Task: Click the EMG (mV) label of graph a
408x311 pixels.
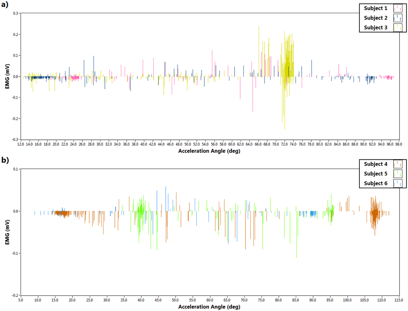Action: [x=8, y=76]
